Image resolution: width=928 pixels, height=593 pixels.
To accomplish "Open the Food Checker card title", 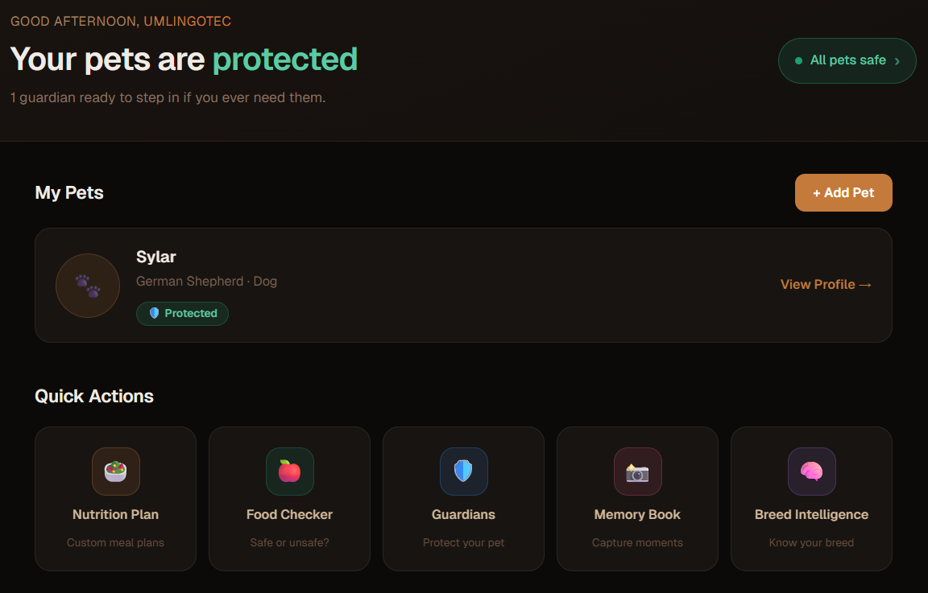I will click(x=289, y=514).
